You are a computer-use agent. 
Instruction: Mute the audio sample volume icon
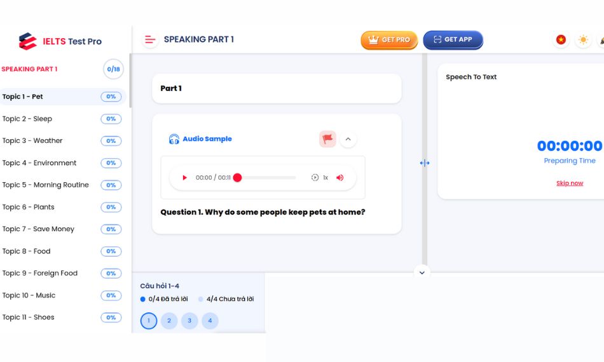(340, 178)
